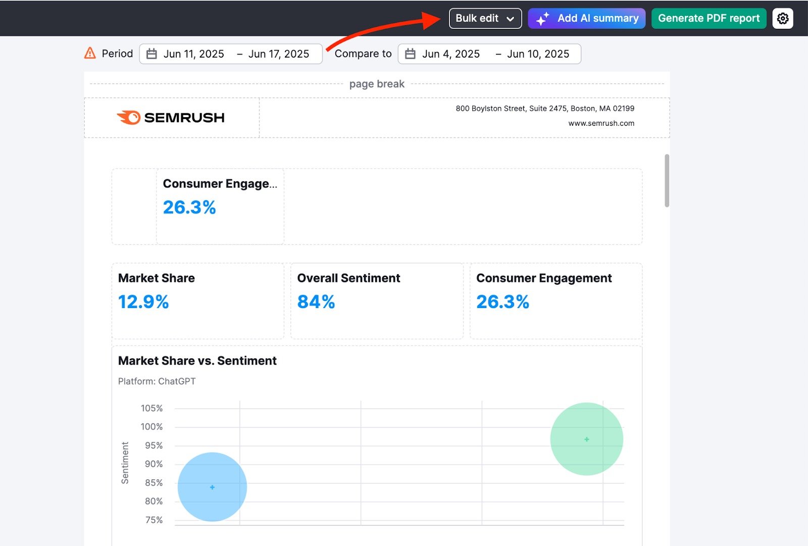Image resolution: width=808 pixels, height=546 pixels.
Task: Click the warning triangle beside Period
Action: tap(89, 53)
